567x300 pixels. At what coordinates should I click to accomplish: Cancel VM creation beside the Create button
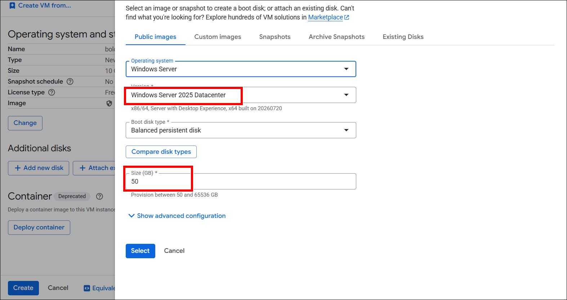[58, 288]
